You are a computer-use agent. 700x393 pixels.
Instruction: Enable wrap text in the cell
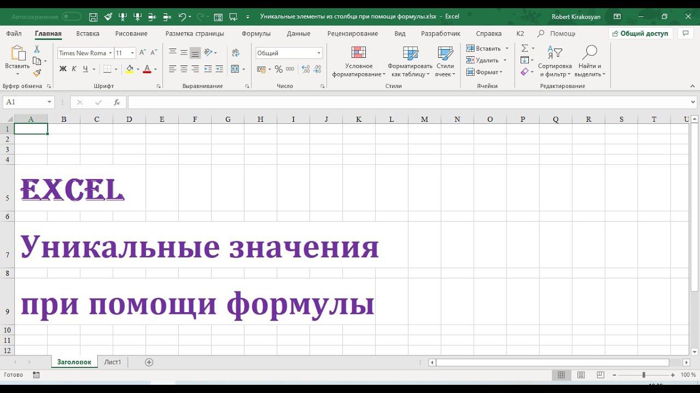pyautogui.click(x=236, y=53)
